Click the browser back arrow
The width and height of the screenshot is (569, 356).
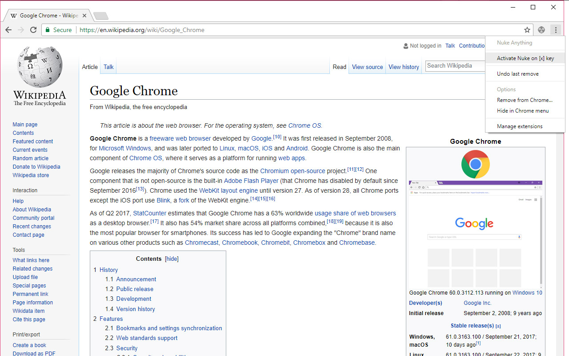click(x=8, y=30)
